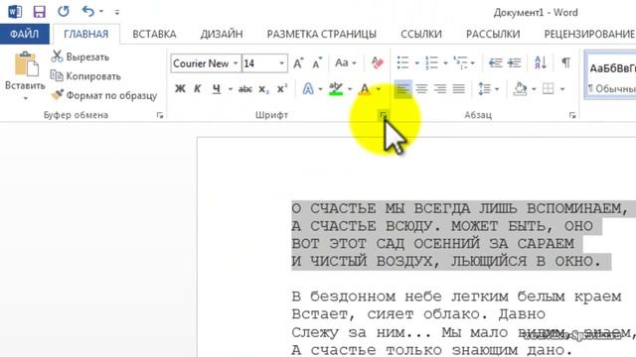
Task: Apply text effects with glowing A icon
Action: (308, 89)
